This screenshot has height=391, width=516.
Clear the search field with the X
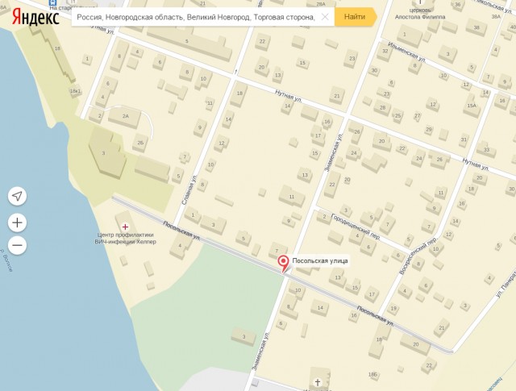point(325,17)
